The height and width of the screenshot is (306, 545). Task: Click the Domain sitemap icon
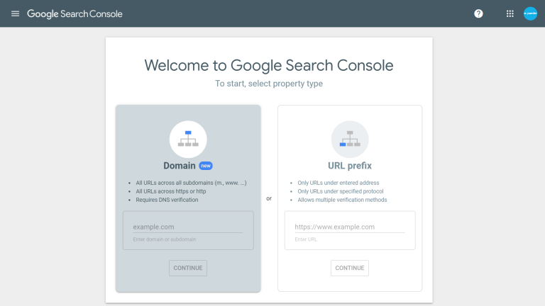click(188, 139)
